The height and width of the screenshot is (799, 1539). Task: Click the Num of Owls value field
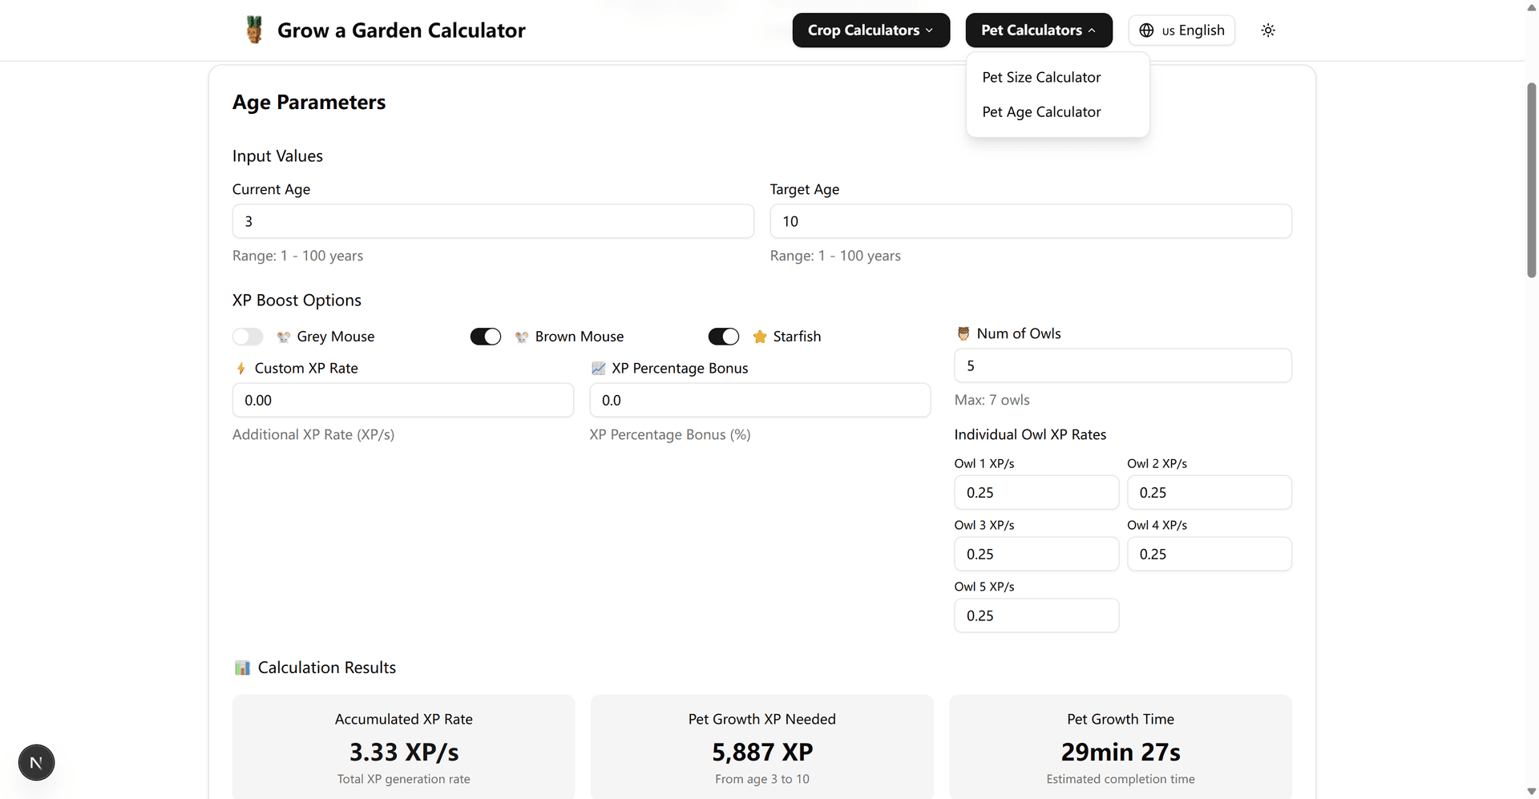click(1121, 365)
